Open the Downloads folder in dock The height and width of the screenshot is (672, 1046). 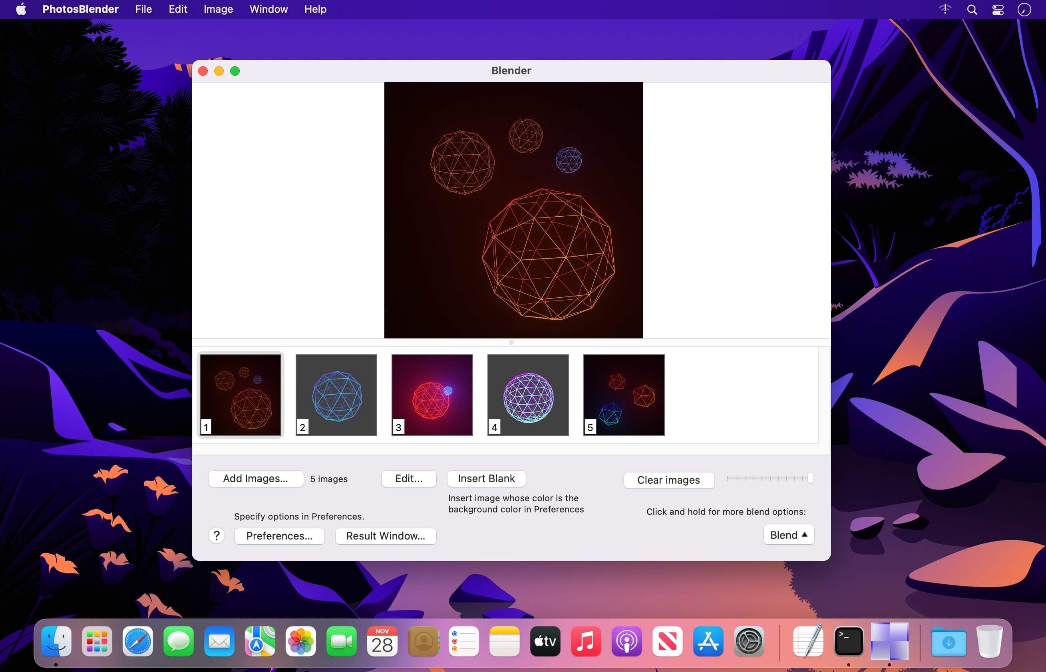[948, 641]
